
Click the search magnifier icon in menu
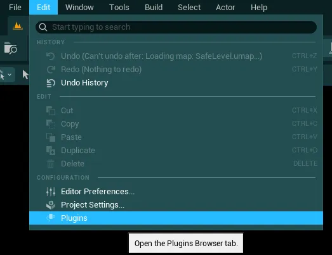[43, 27]
